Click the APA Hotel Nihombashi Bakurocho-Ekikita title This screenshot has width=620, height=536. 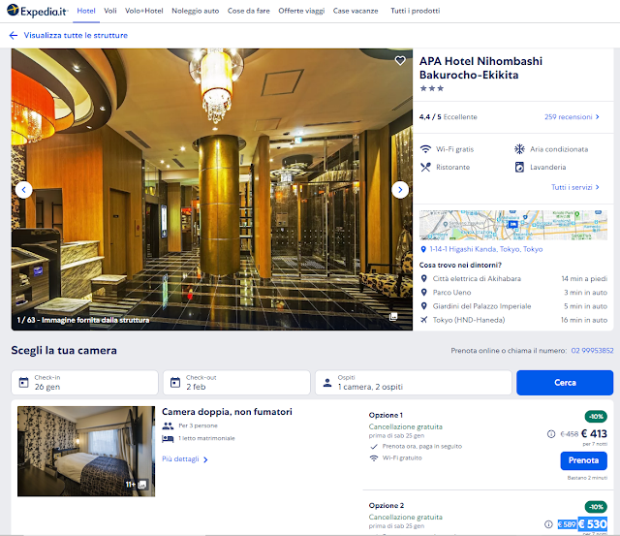tap(480, 68)
